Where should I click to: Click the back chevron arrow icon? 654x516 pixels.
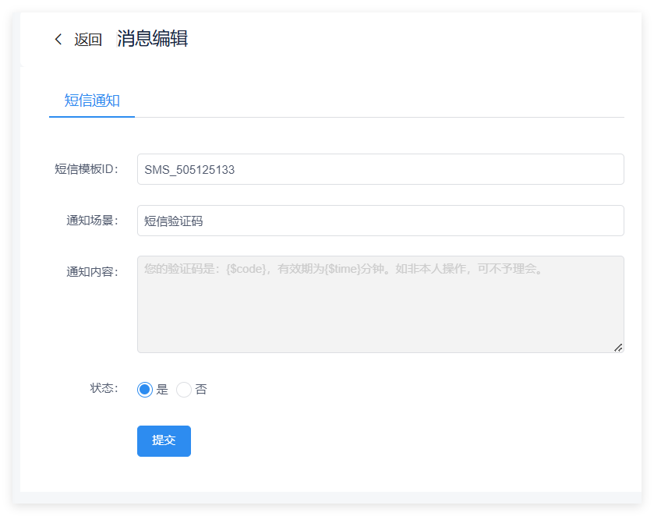[x=58, y=40]
